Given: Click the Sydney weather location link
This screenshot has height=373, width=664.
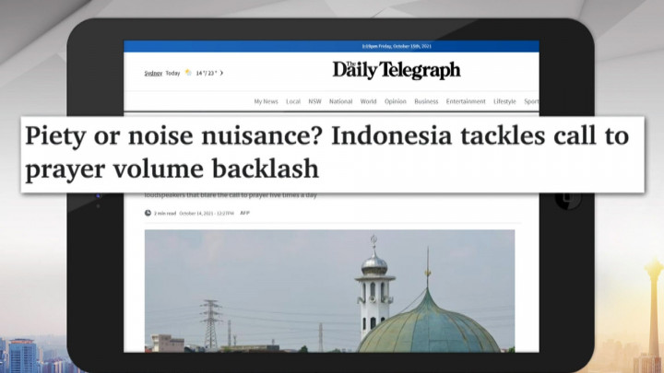Looking at the screenshot, I should pyautogui.click(x=153, y=73).
